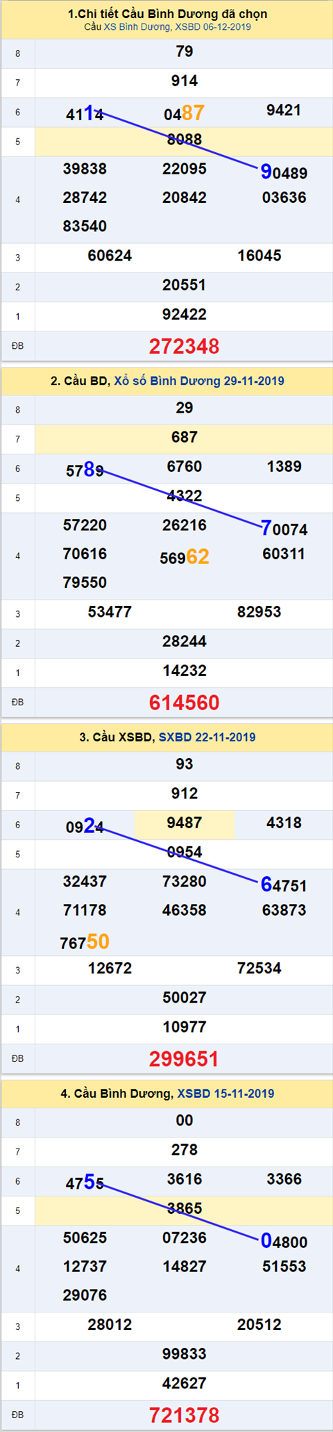Click the highlighted number 8088
Screen dimensions: 333x1432
pos(185,139)
